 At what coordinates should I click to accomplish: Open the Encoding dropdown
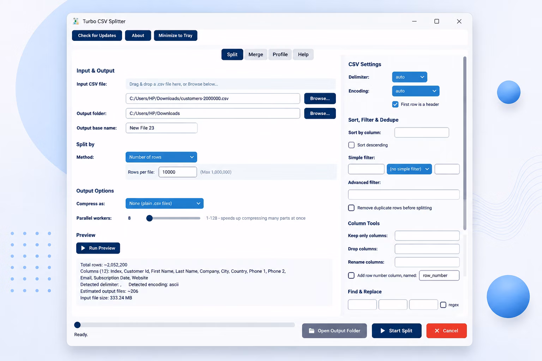coord(416,91)
